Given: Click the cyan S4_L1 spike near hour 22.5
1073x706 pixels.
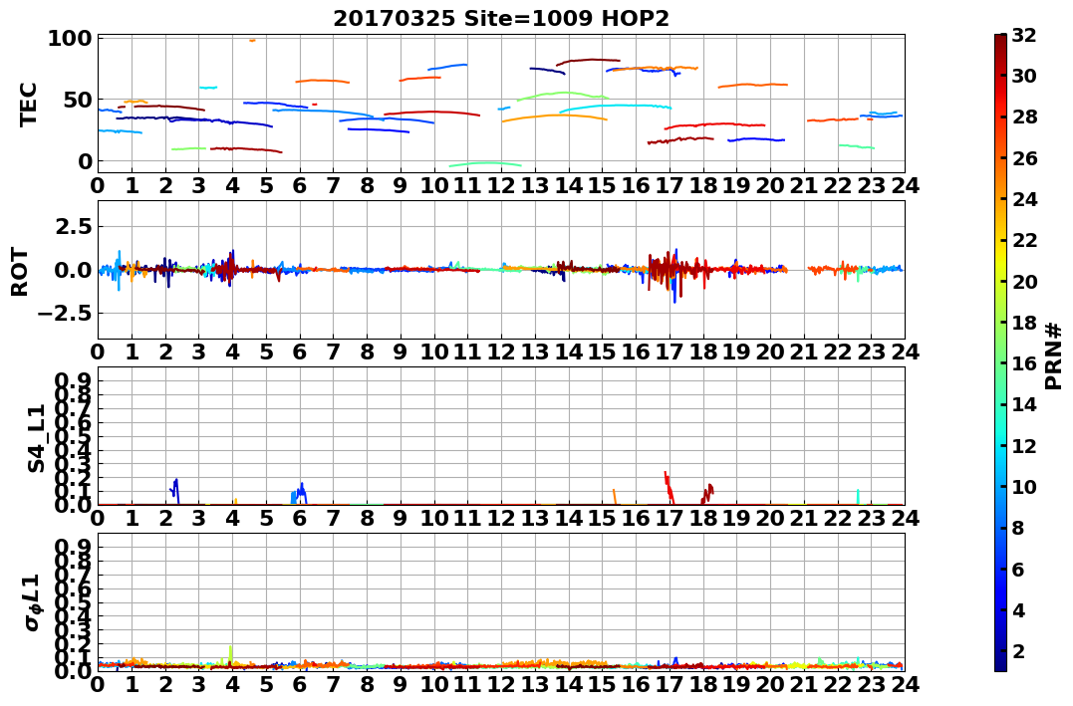Looking at the screenshot, I should point(858,496).
